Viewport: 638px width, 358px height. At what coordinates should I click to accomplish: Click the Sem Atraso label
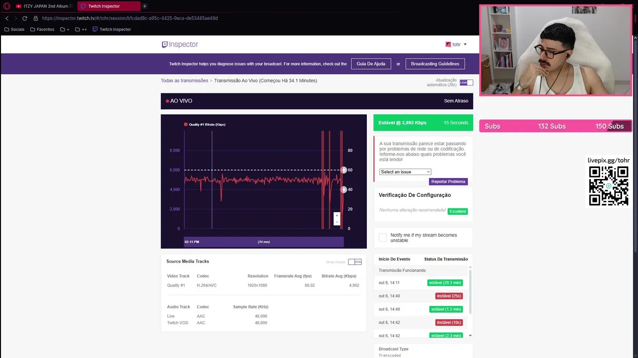tap(456, 101)
